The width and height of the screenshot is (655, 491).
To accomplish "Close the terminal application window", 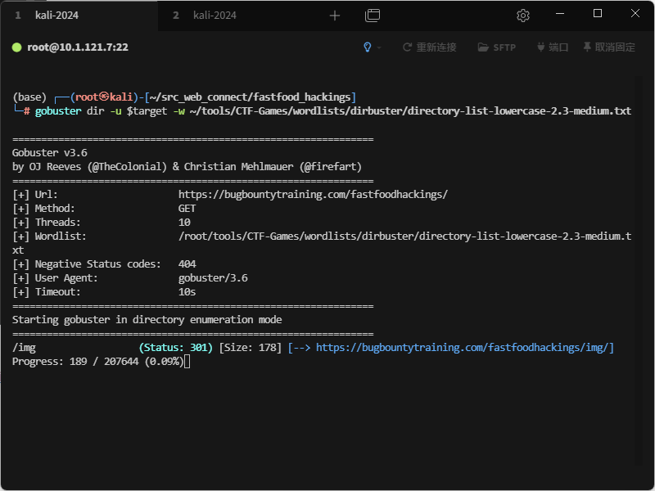I will [635, 13].
